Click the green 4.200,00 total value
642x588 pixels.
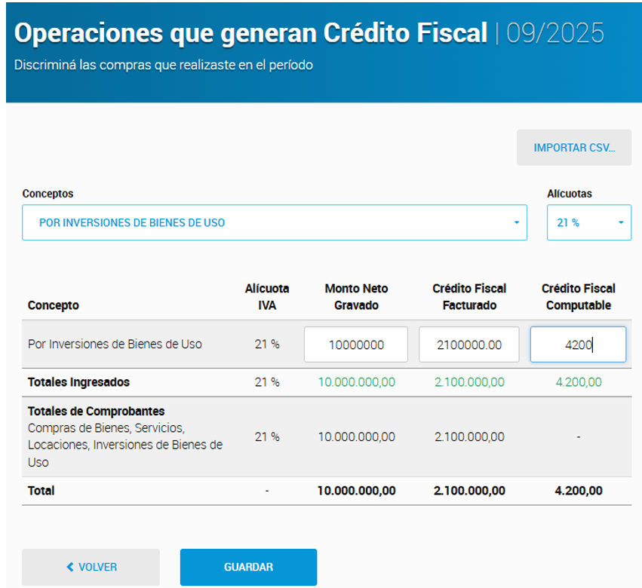[578, 382]
